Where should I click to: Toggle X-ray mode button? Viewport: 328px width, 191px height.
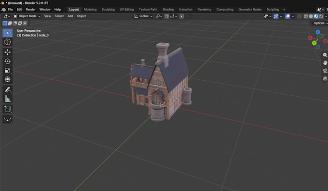[x=300, y=16]
